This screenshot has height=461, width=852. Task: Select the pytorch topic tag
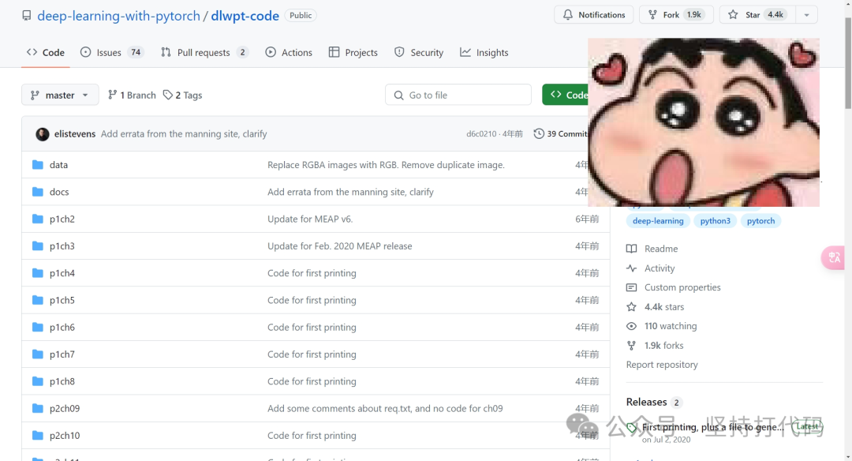pyautogui.click(x=760, y=221)
